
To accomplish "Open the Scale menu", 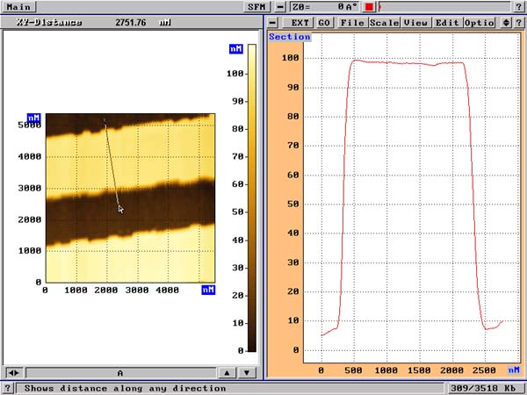I will tap(384, 22).
